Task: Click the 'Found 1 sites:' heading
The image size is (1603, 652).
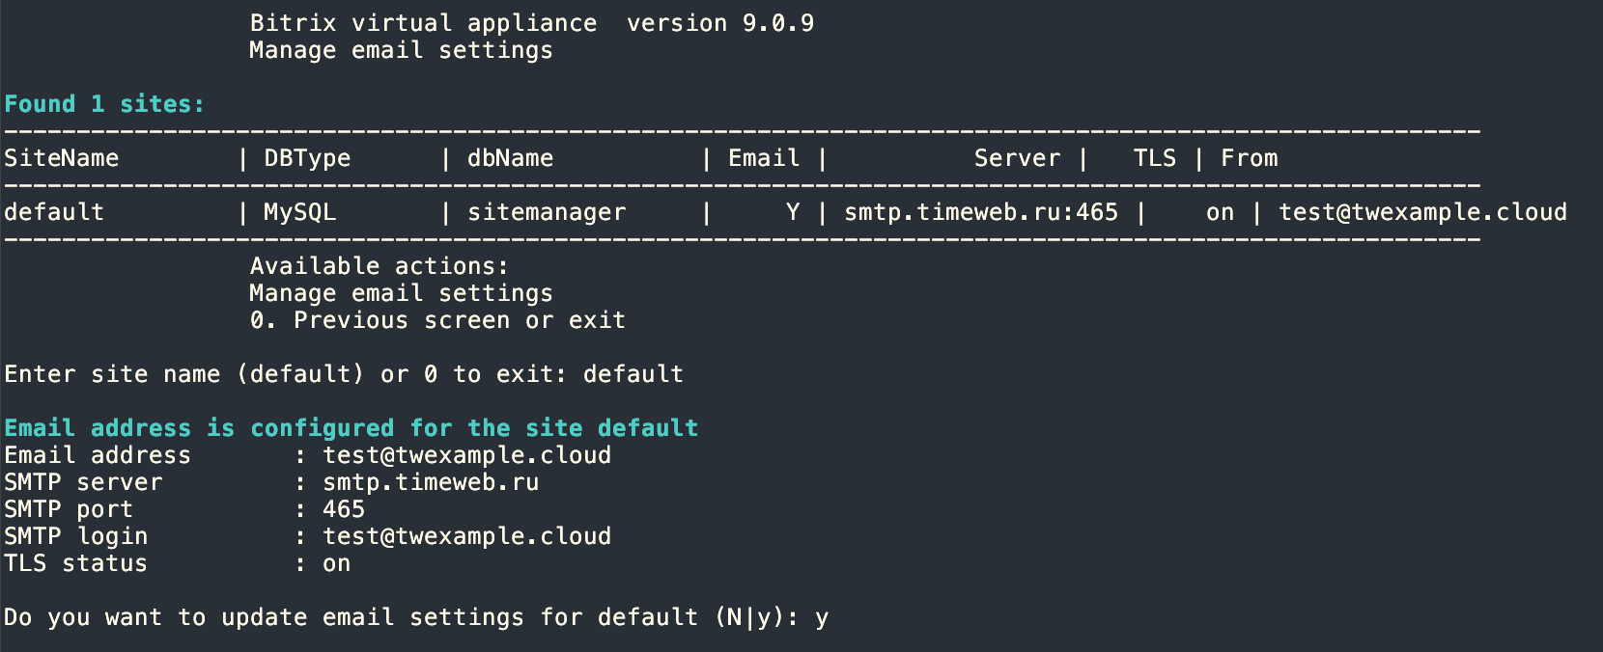Action: click(104, 104)
